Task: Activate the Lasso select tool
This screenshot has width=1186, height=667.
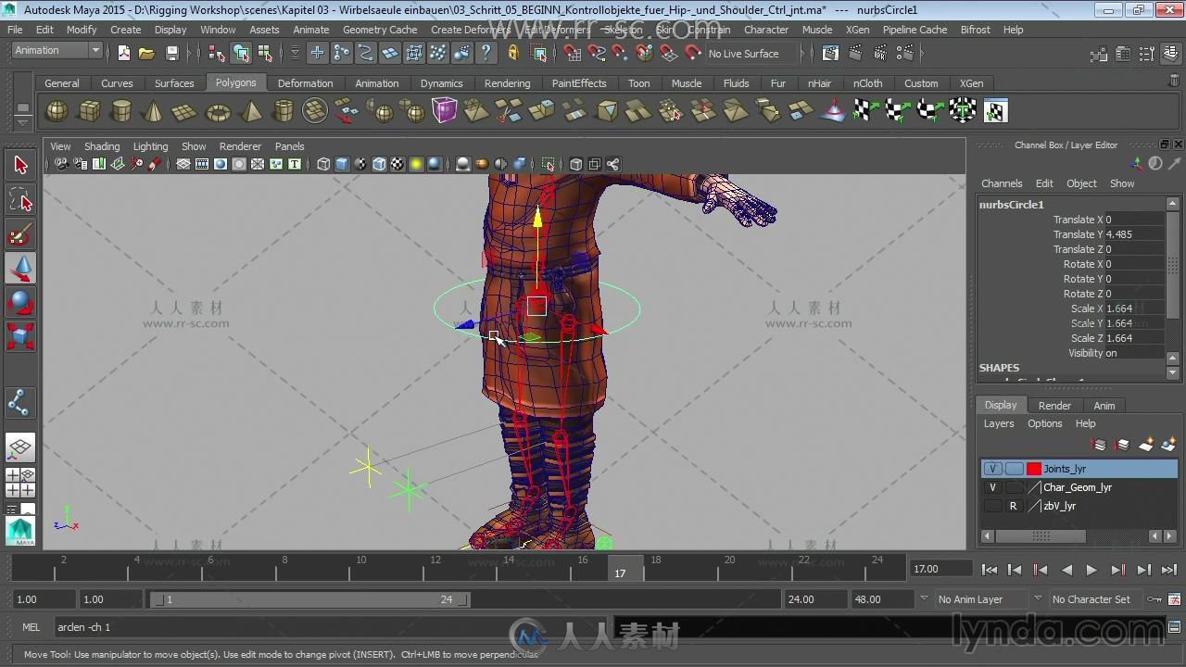Action: pyautogui.click(x=20, y=200)
